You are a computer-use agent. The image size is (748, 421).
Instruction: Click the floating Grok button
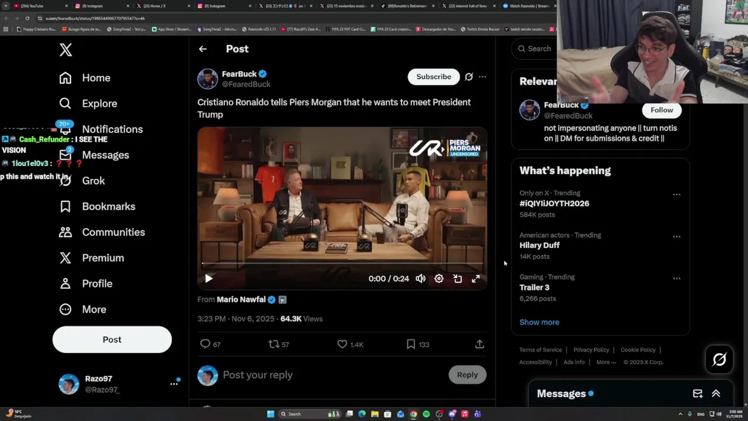[719, 360]
